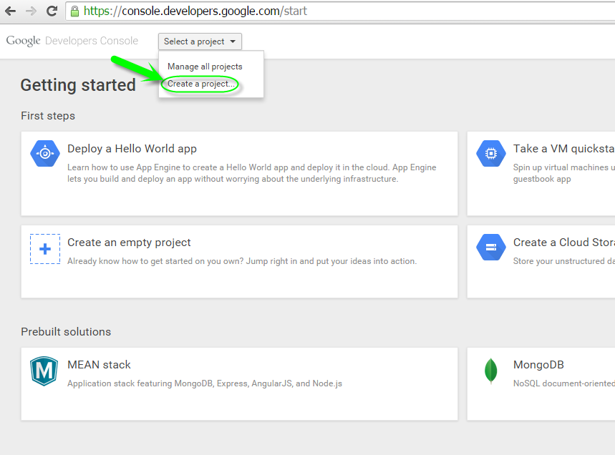Select Create a project... menu item
The height and width of the screenshot is (455, 615).
click(x=201, y=84)
